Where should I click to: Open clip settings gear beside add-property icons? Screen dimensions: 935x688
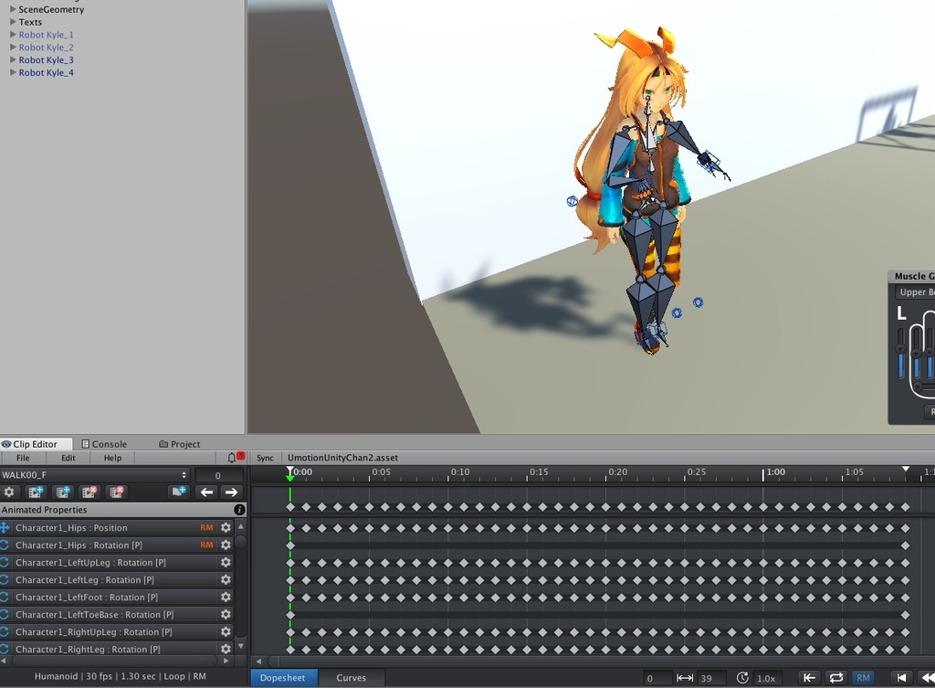pyautogui.click(x=9, y=492)
